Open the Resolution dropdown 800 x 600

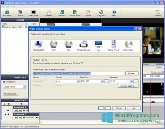point(92,81)
